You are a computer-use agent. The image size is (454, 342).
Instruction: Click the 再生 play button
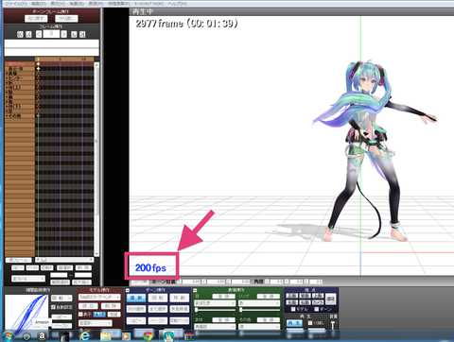(294, 323)
